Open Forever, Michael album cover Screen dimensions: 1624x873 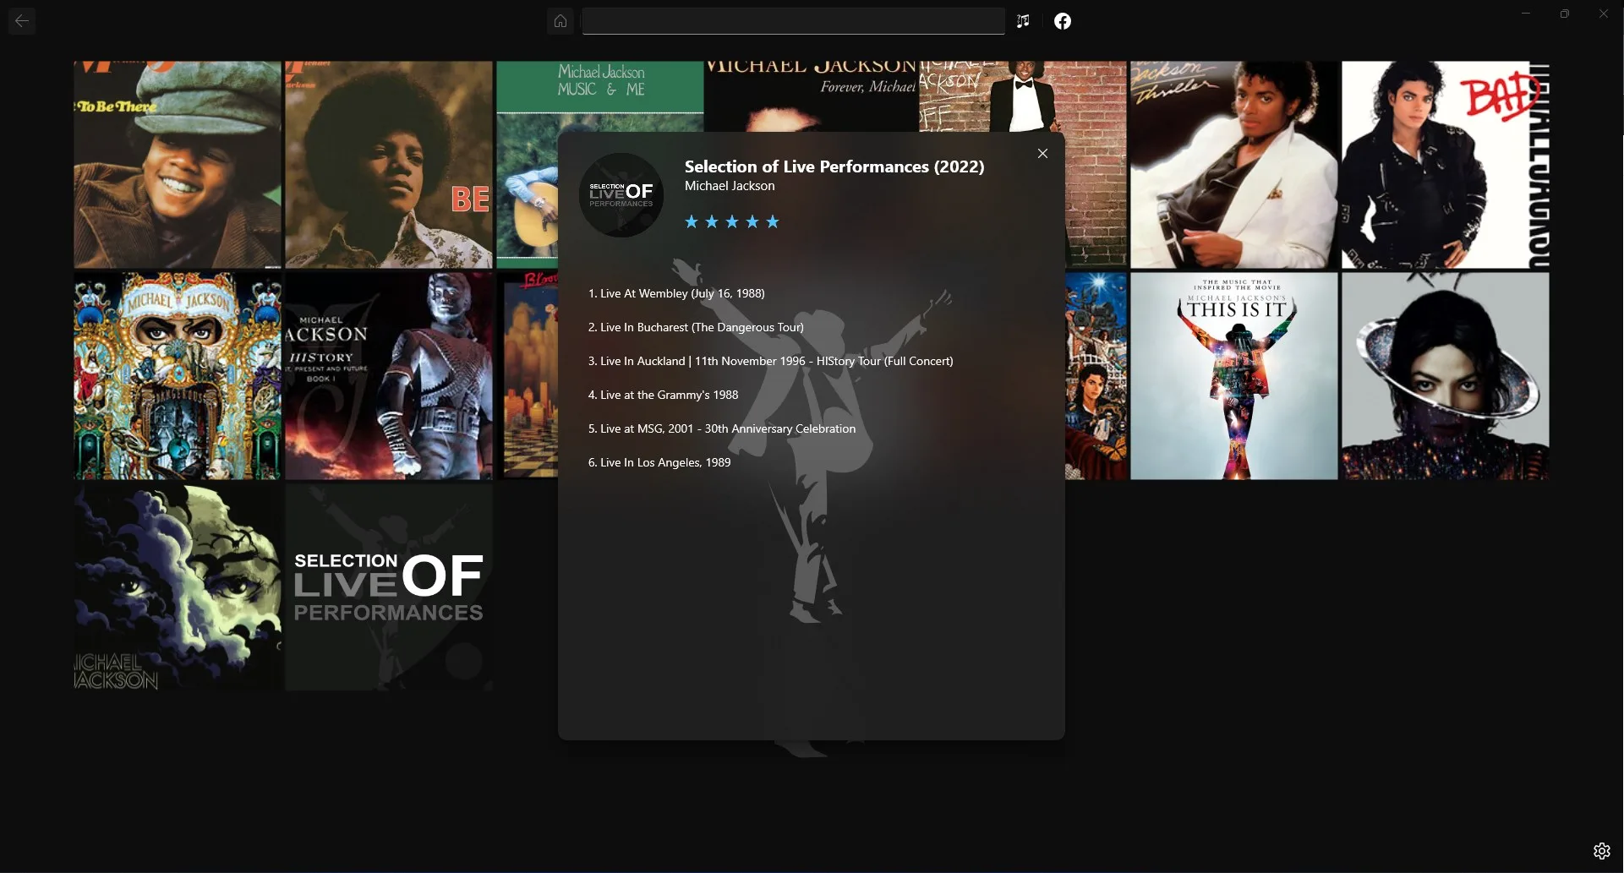(812, 95)
